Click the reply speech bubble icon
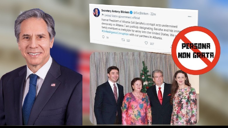 (x=103, y=37)
